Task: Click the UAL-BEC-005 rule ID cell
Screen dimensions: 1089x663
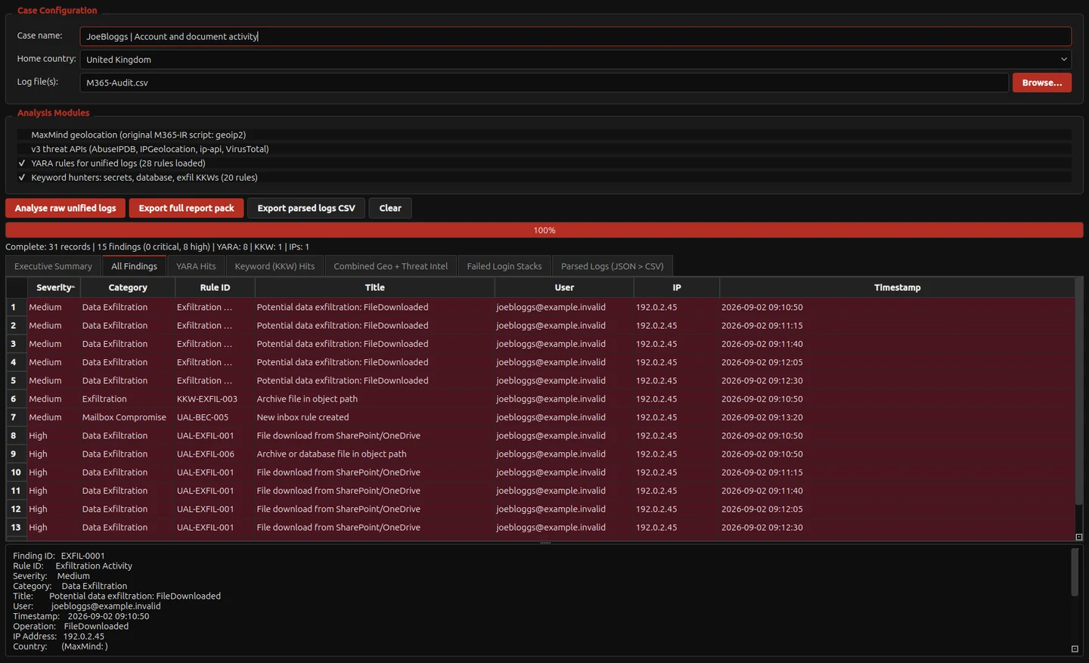Action: [215, 417]
